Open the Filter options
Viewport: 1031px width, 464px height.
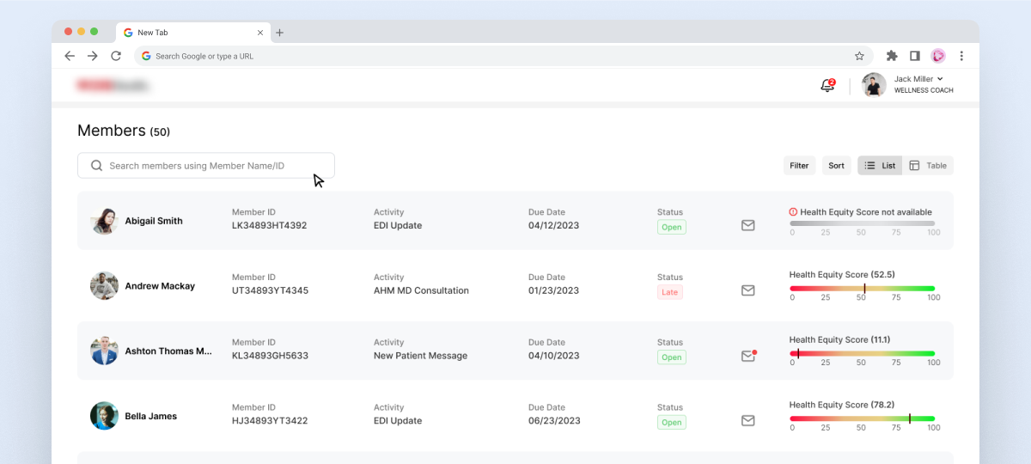799,166
